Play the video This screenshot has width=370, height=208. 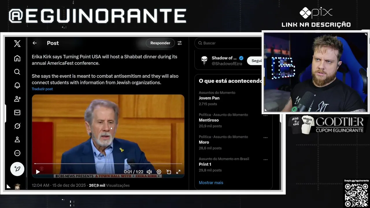38,172
